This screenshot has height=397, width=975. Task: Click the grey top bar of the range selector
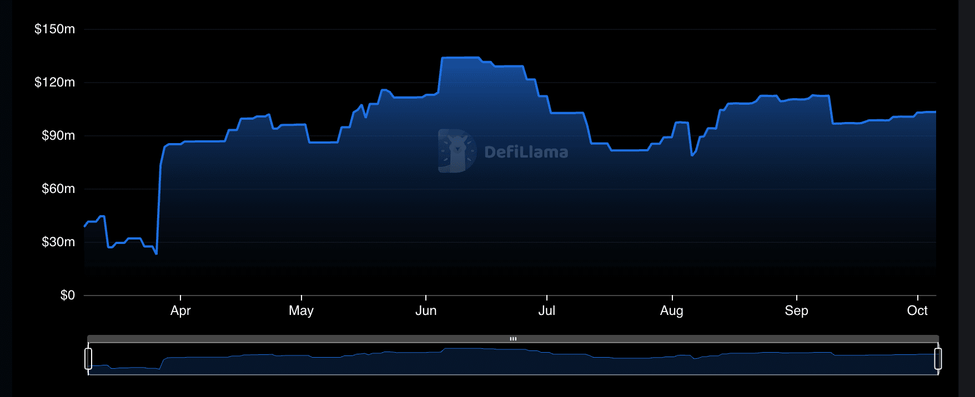click(513, 339)
